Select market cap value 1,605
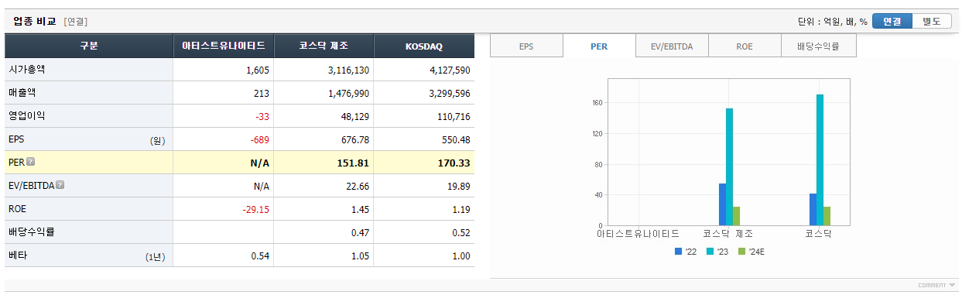The image size is (962, 295). click(x=258, y=70)
